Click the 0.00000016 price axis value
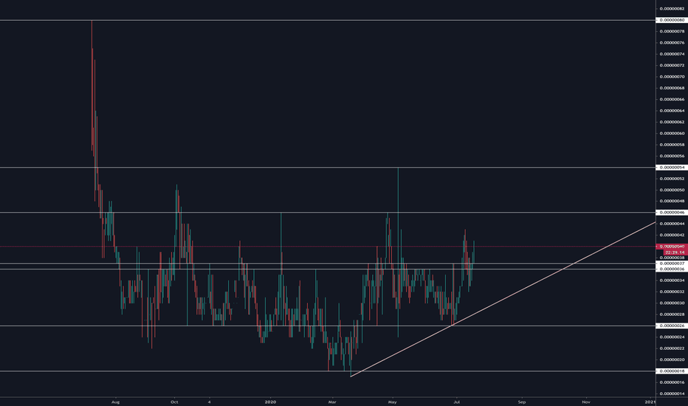The image size is (688, 406). [672, 382]
